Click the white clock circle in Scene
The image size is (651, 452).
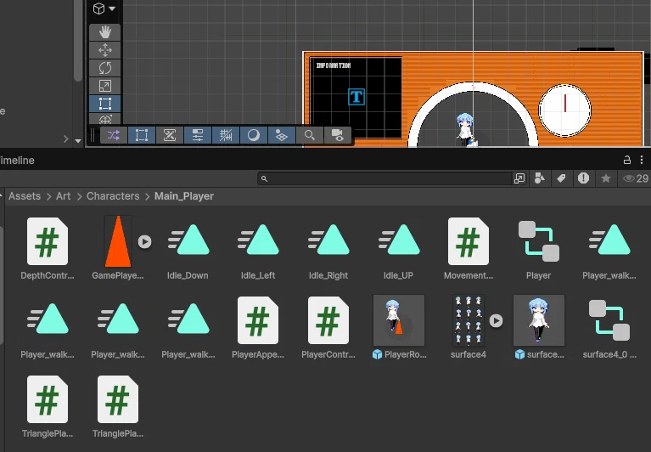point(564,110)
